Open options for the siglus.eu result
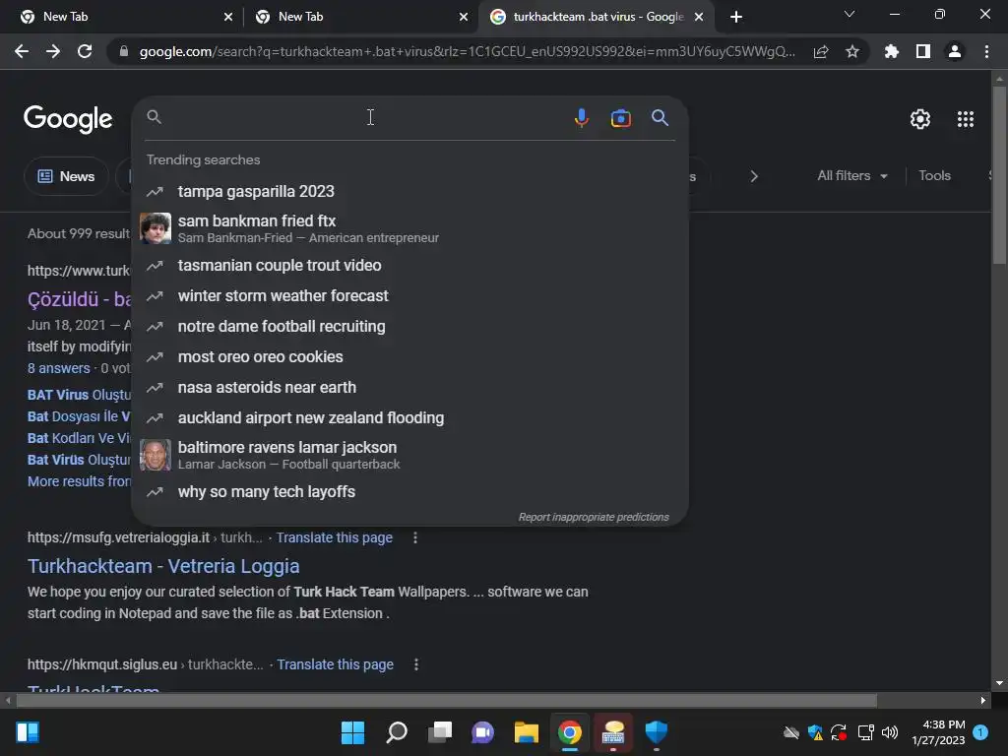 click(416, 664)
